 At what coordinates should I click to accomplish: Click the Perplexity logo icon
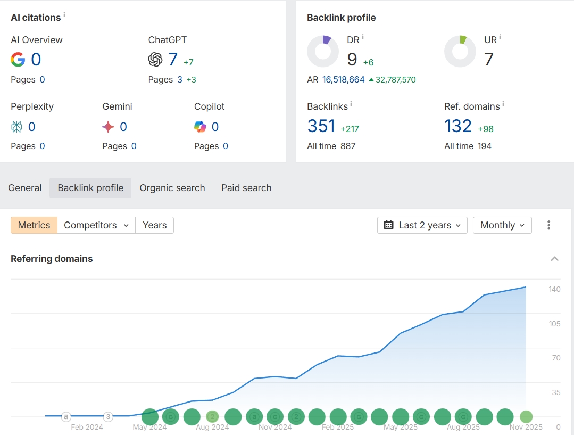(17, 127)
